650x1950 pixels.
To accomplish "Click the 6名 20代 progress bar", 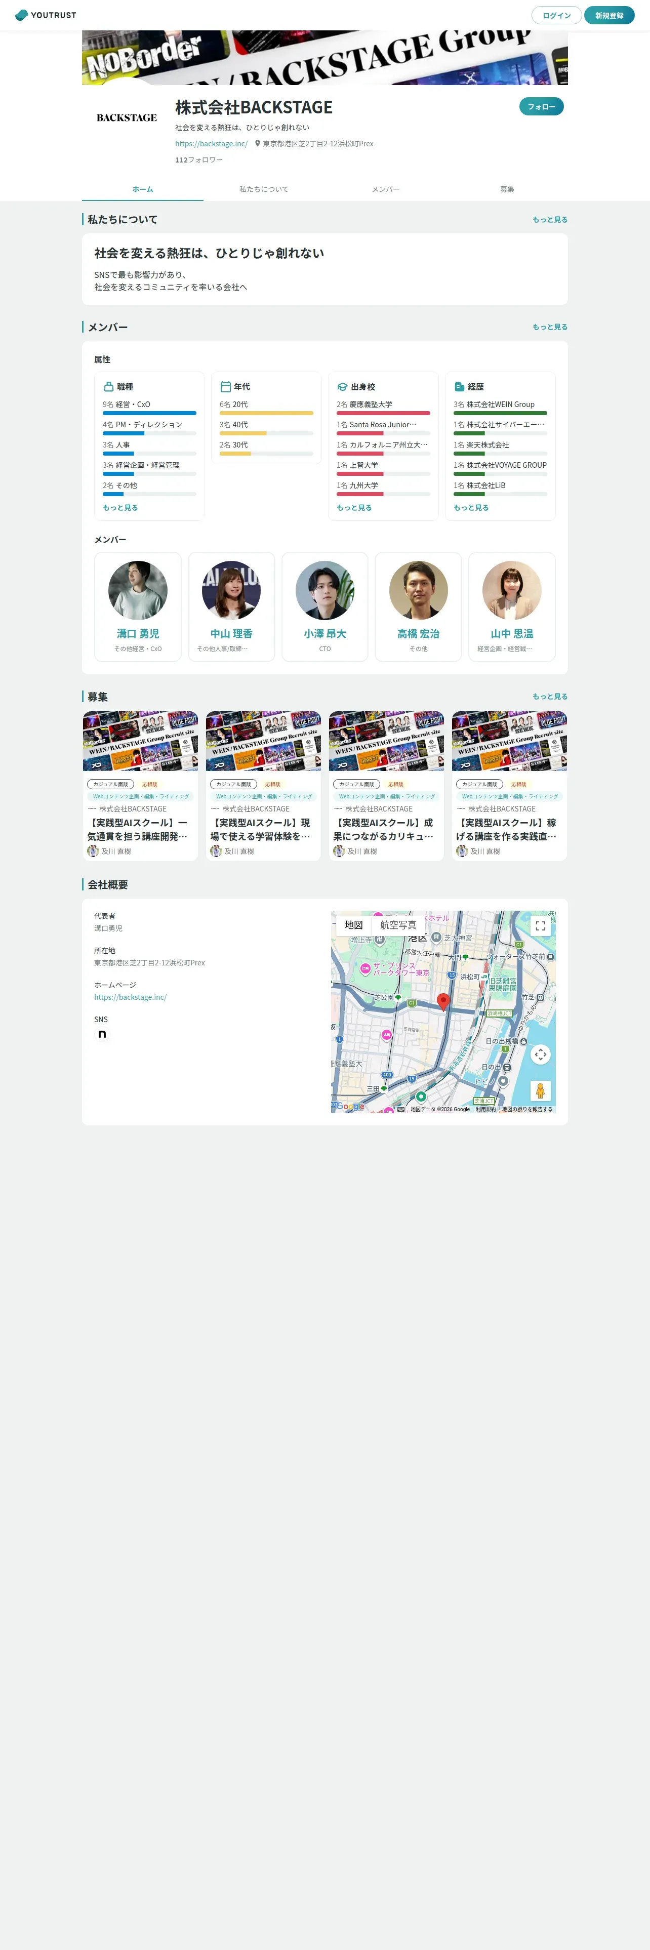I will click(266, 413).
